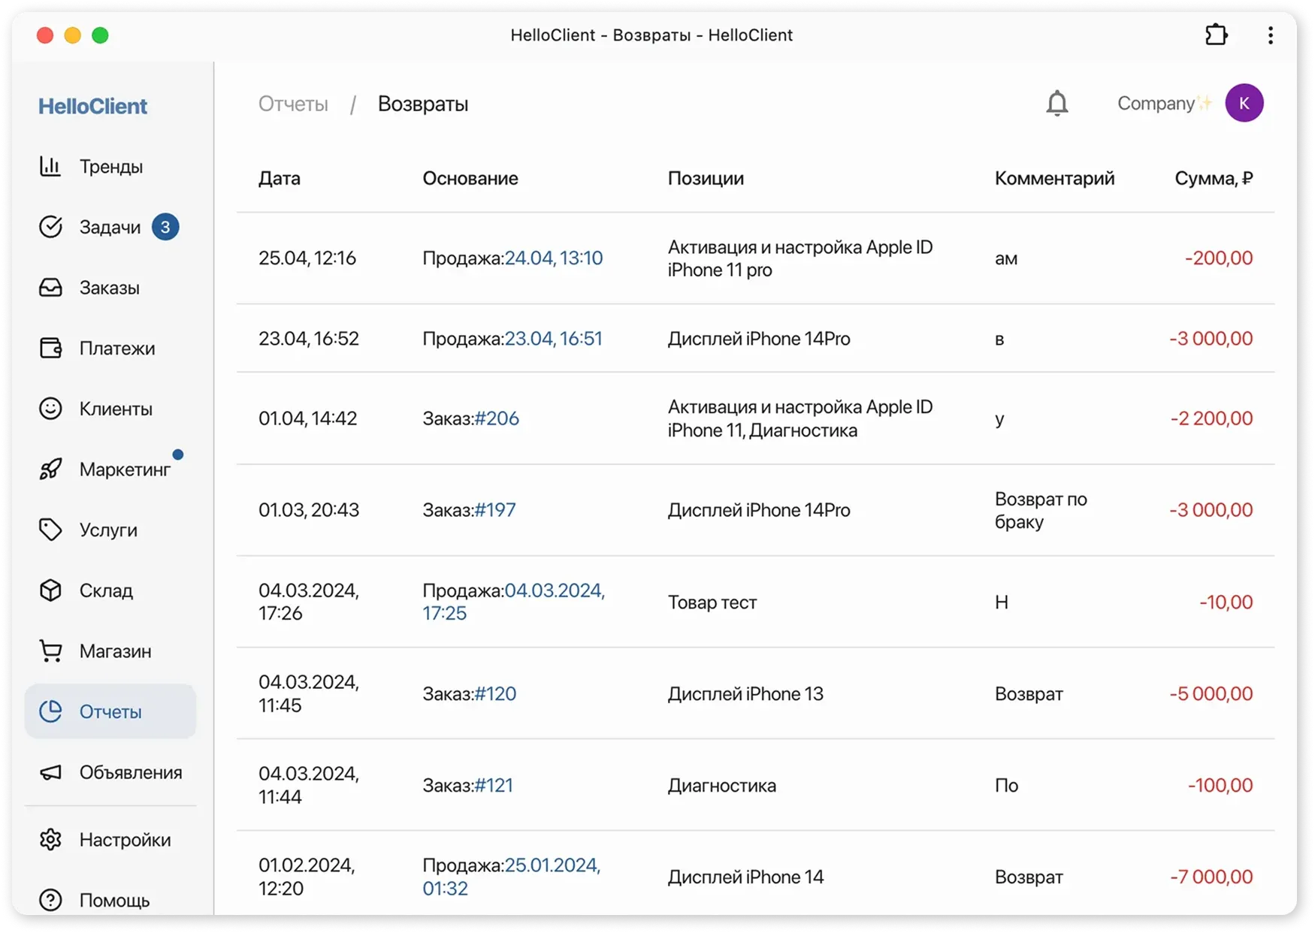Click the Warehouse box icon
1315x933 pixels.
(x=50, y=590)
